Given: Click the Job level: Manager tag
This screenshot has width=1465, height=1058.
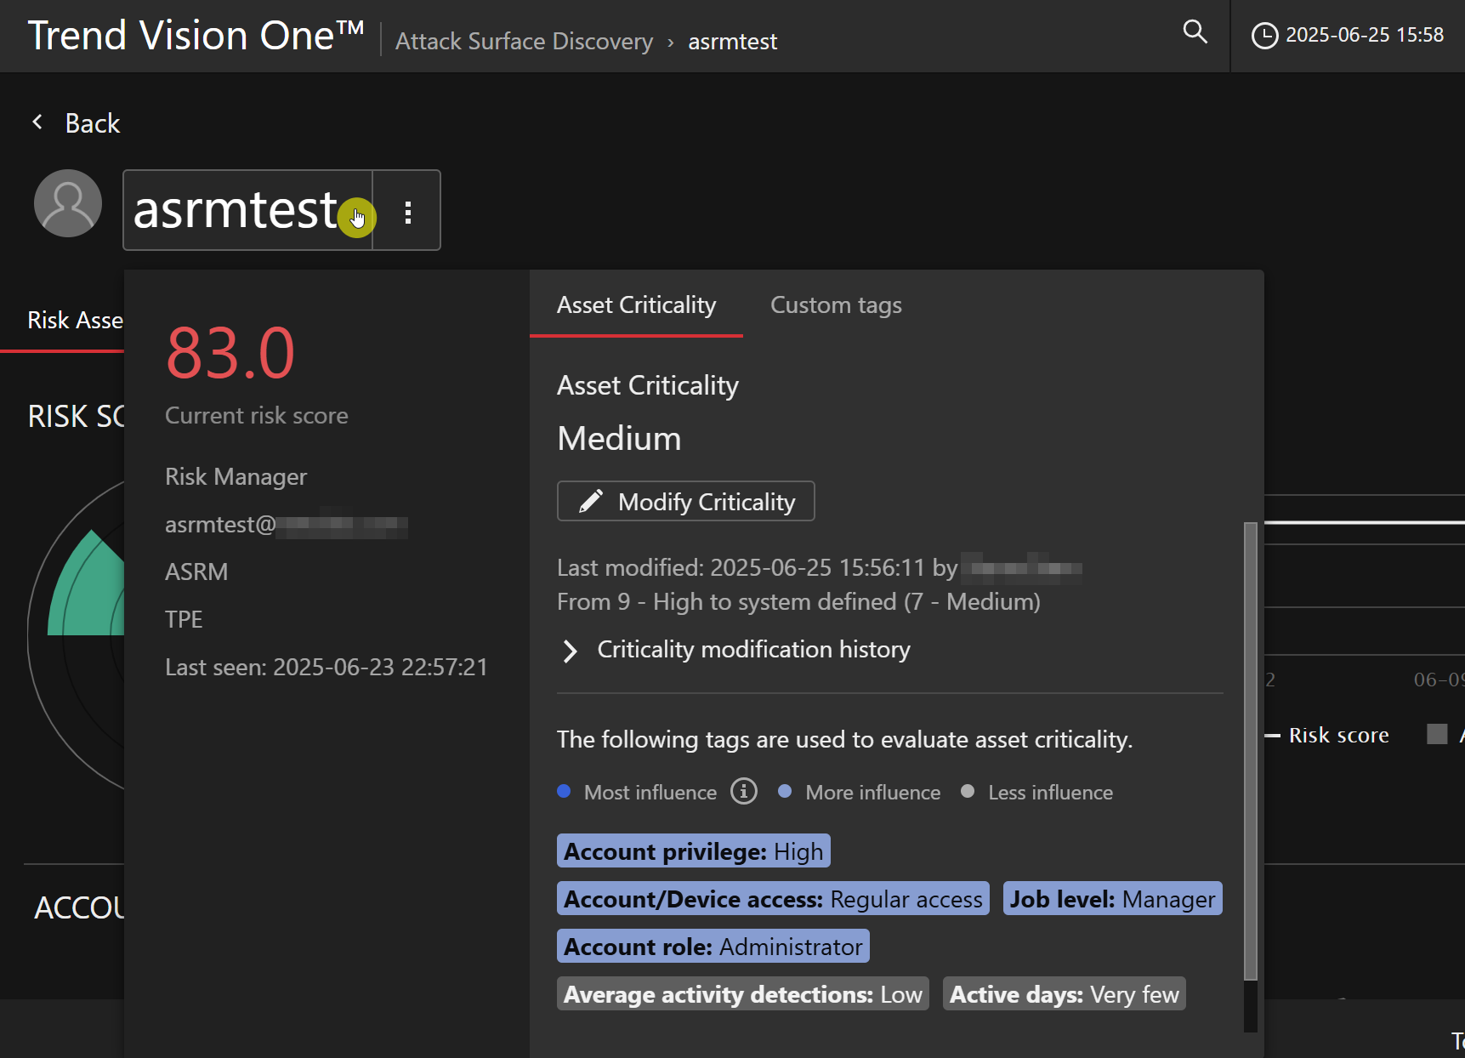Looking at the screenshot, I should (1112, 899).
